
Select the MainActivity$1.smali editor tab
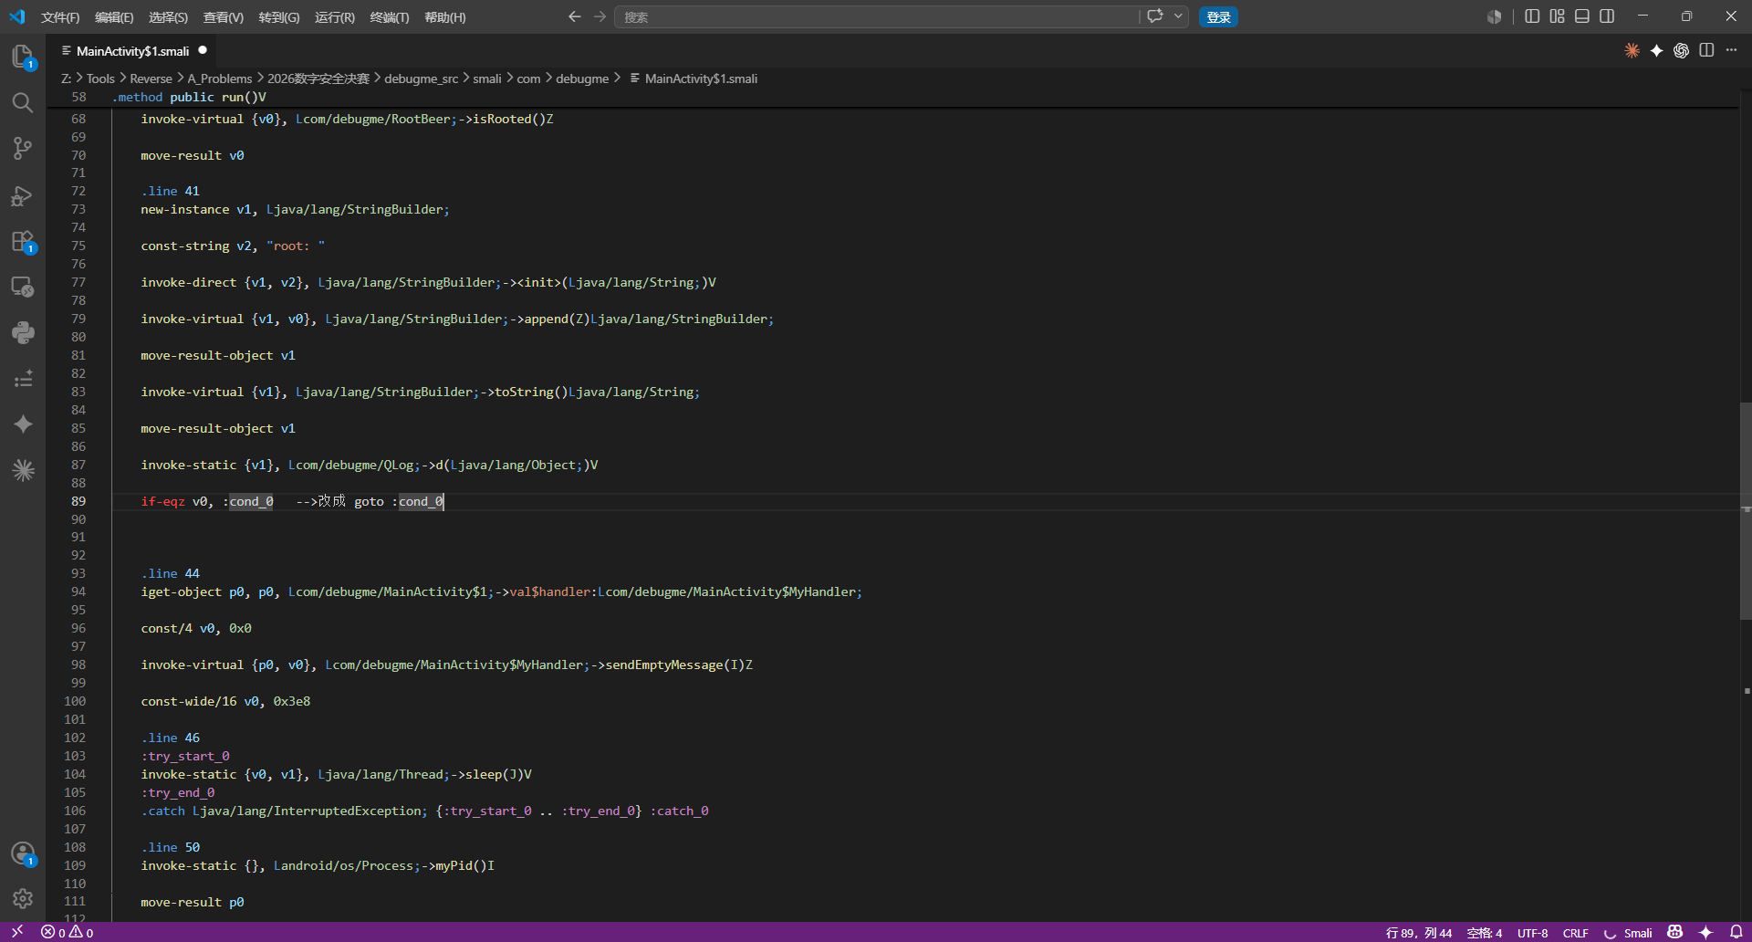pos(133,51)
